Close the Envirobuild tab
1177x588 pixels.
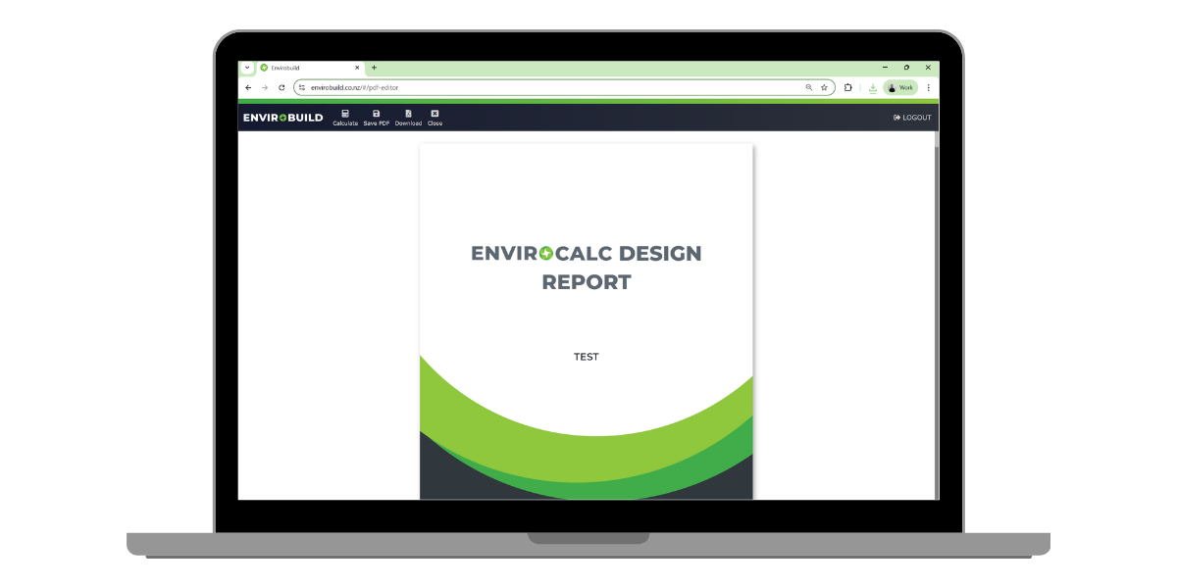click(357, 68)
